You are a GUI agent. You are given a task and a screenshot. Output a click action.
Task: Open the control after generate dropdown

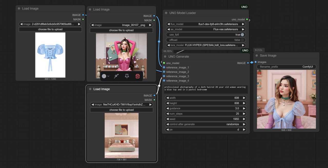tap(206, 124)
